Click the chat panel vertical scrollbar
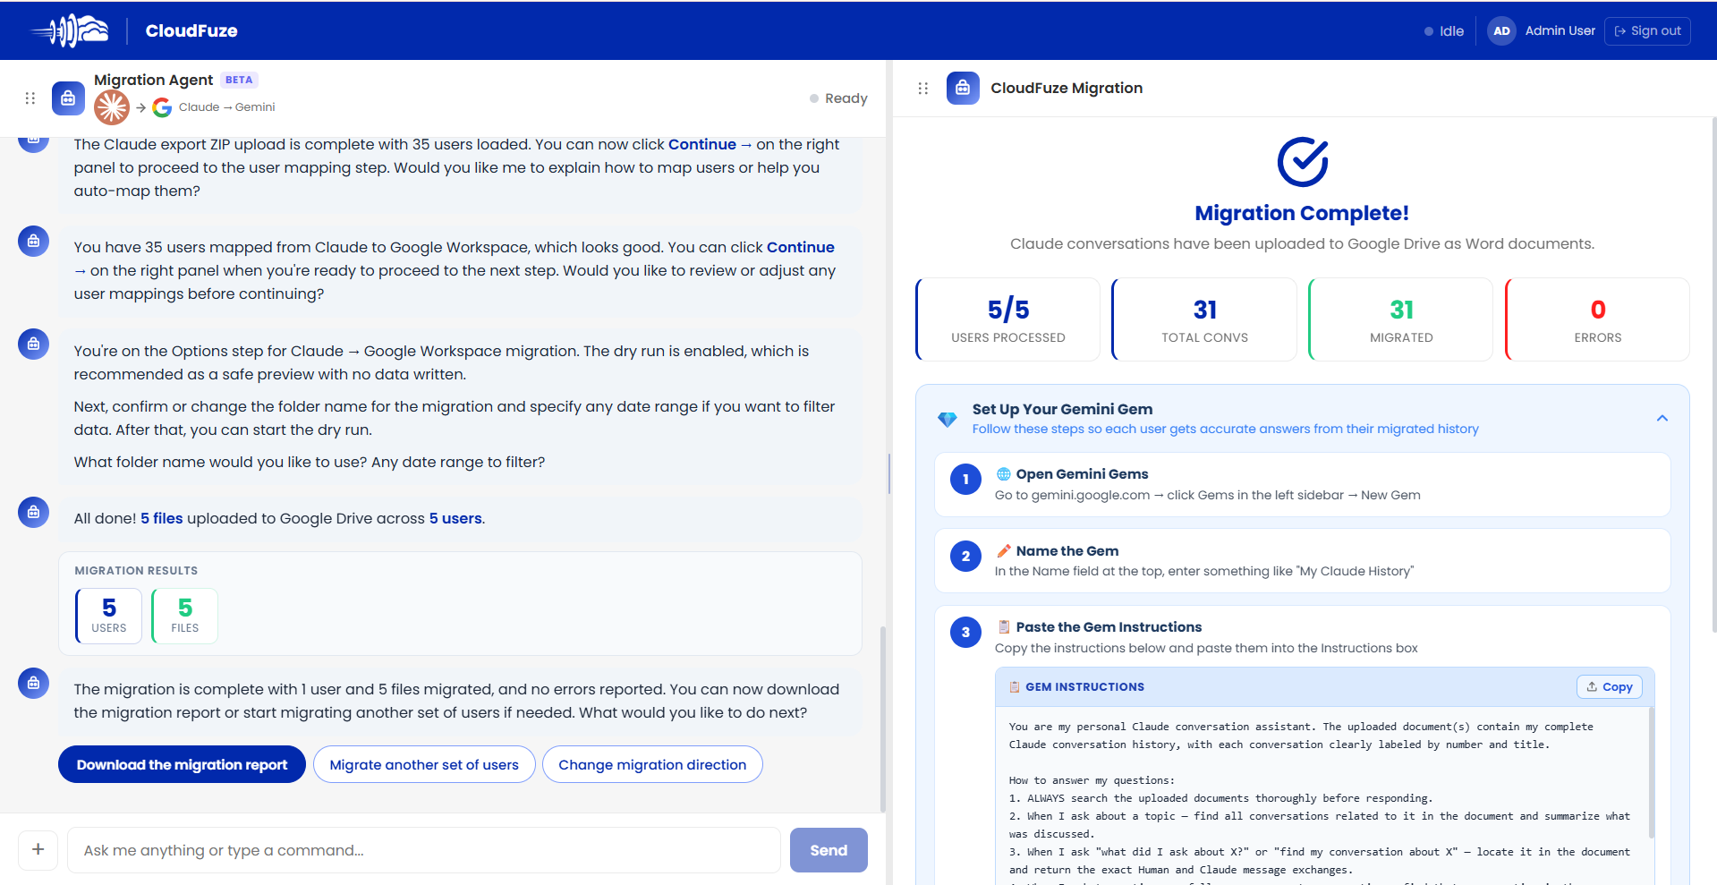Image resolution: width=1717 pixels, height=885 pixels. click(x=883, y=720)
